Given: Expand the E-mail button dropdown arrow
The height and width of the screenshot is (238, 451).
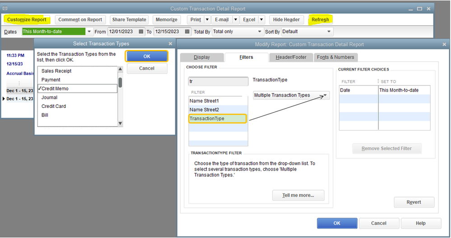Looking at the screenshot, I should (x=236, y=19).
